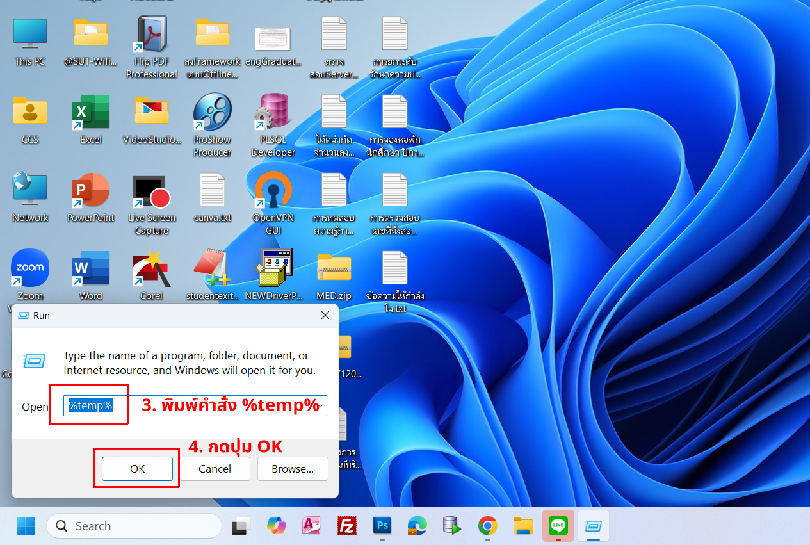
Task: Click the OK button in Run dialog
Action: pos(137,469)
